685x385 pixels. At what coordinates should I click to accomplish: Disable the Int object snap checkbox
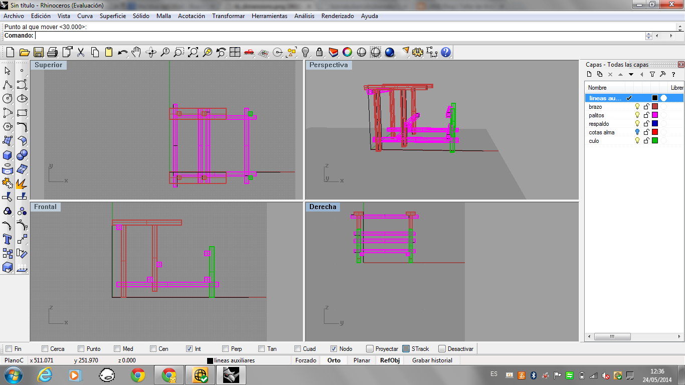[x=190, y=349]
